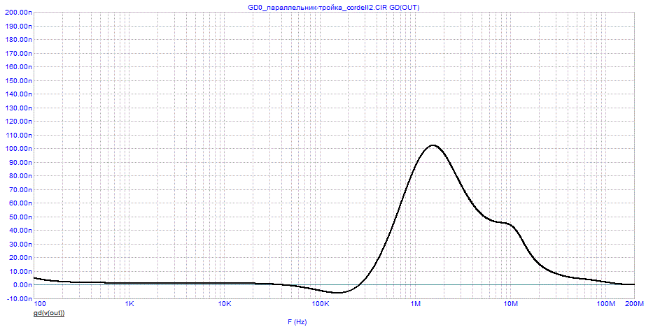The image size is (653, 334).
Task: Click the 10M frequency axis label
Action: 511,304
